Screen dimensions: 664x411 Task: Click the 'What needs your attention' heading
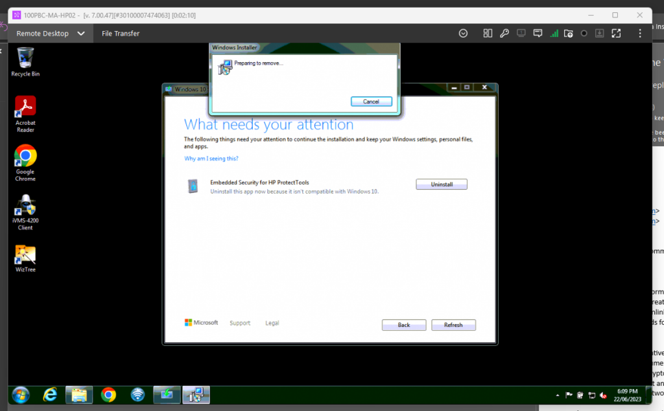tap(268, 124)
